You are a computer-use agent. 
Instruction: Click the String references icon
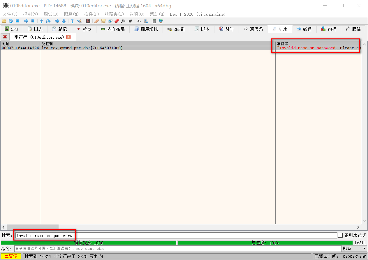139,21
